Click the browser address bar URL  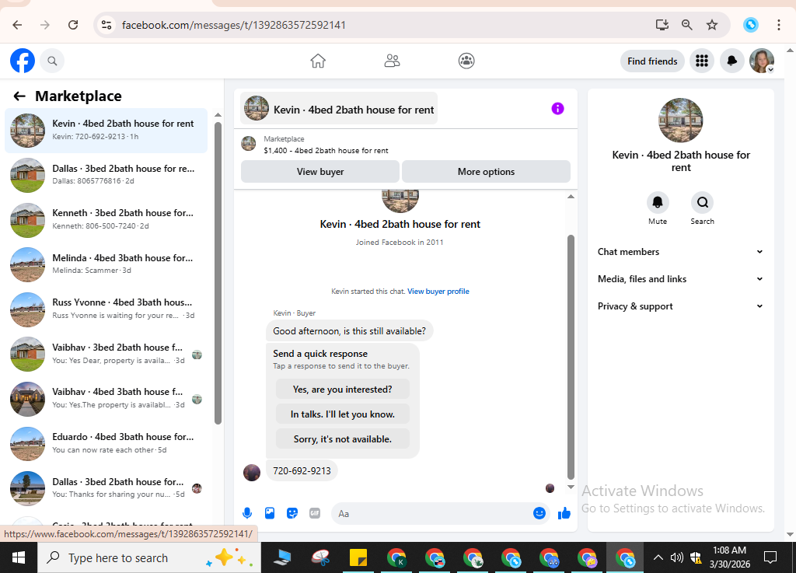pos(233,25)
